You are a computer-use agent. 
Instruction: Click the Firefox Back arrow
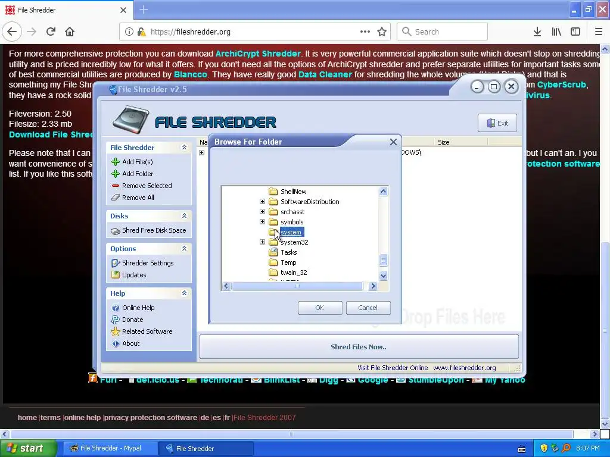(x=12, y=32)
